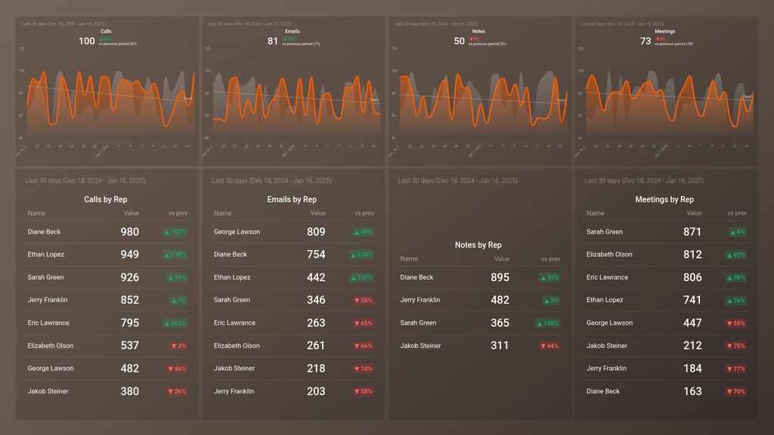
Task: Click Eric Lawrance in Emails by Rep
Action: pyautogui.click(x=234, y=323)
